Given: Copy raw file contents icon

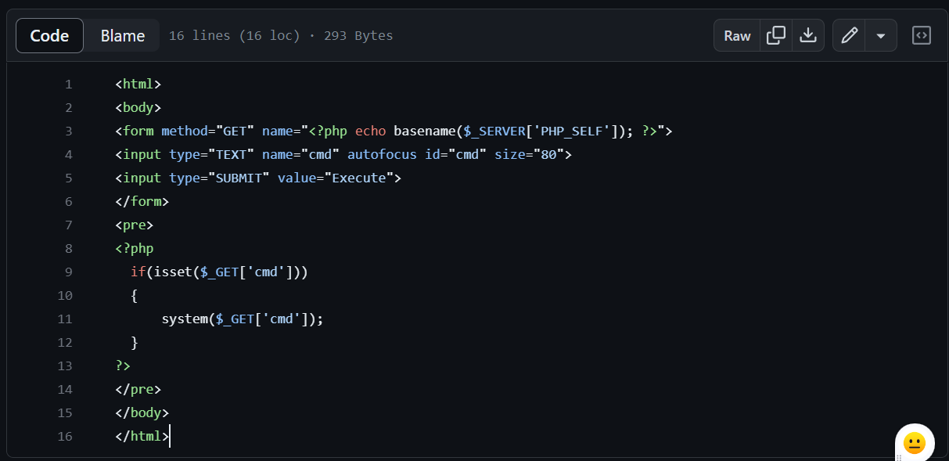Looking at the screenshot, I should (776, 35).
